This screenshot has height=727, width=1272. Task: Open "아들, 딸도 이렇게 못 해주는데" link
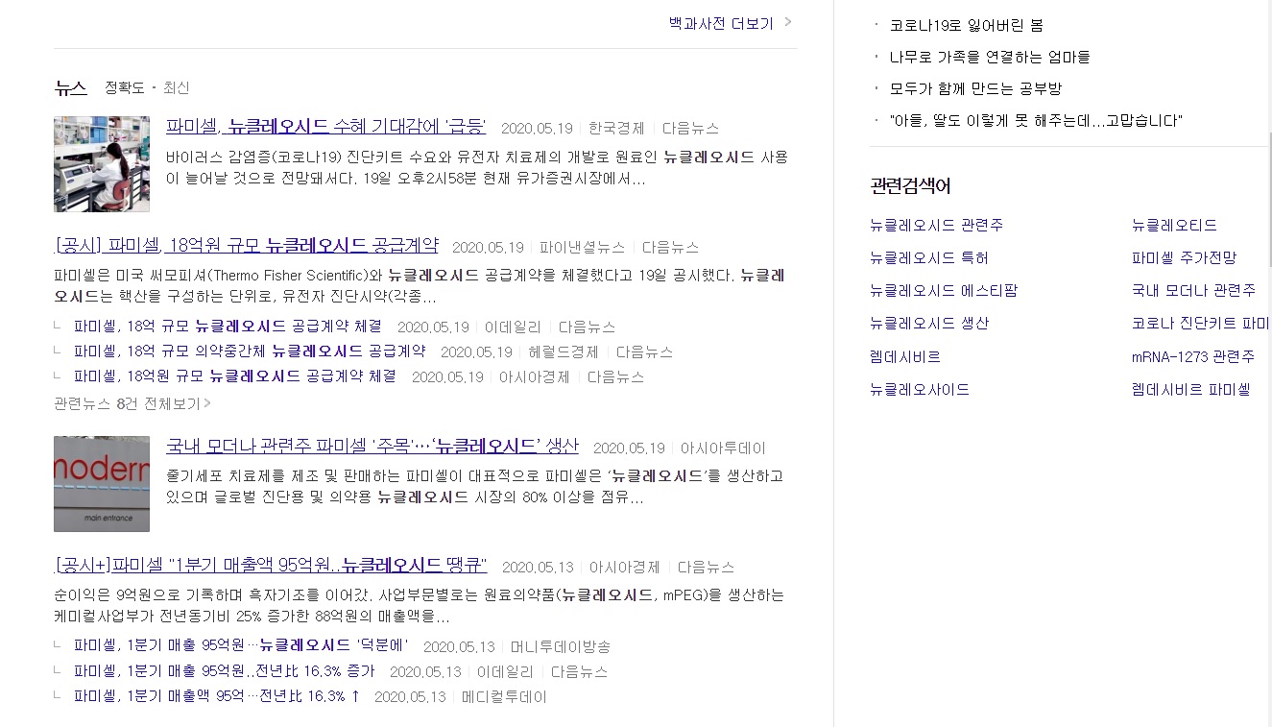1036,121
